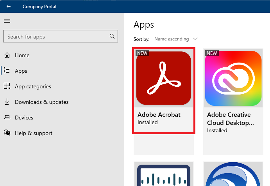Click Installed status under Creative Cloud
The height and width of the screenshot is (186, 270).
coord(217,131)
